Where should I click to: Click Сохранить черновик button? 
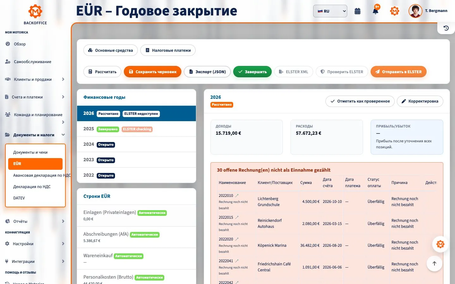153,72
